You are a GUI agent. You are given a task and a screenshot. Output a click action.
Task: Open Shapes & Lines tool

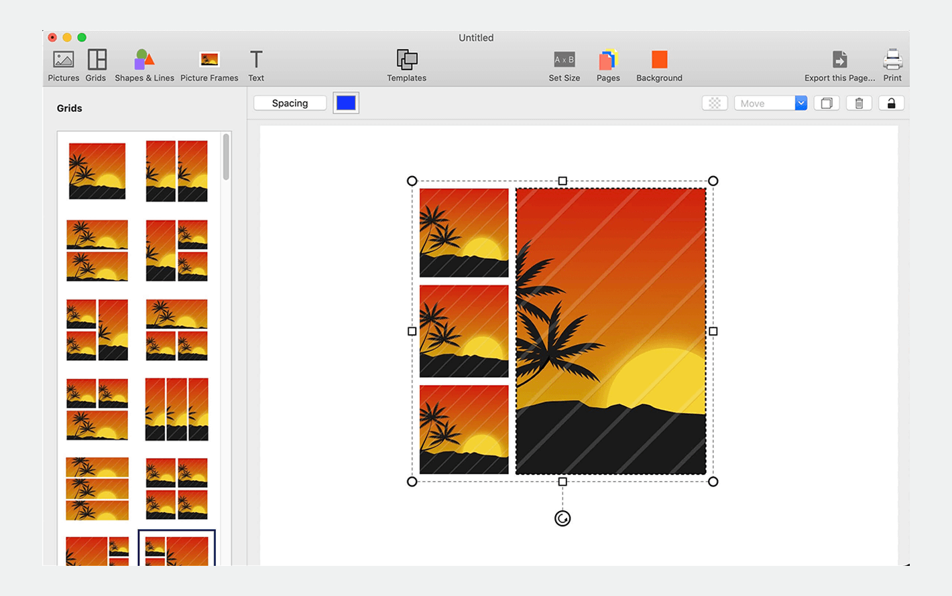click(x=144, y=66)
